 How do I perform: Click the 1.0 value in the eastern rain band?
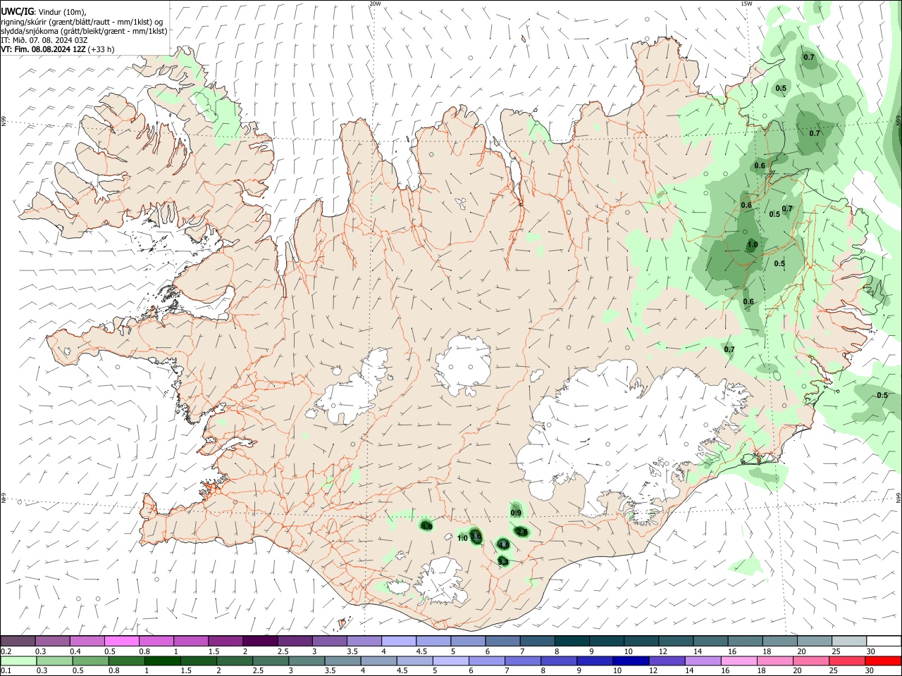pyautogui.click(x=753, y=245)
